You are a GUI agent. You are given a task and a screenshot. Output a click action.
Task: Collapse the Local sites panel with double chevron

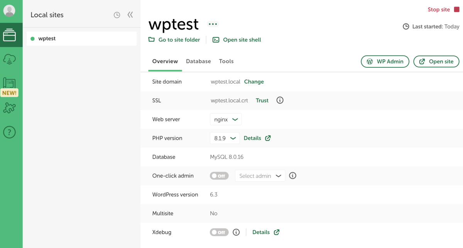pos(130,15)
